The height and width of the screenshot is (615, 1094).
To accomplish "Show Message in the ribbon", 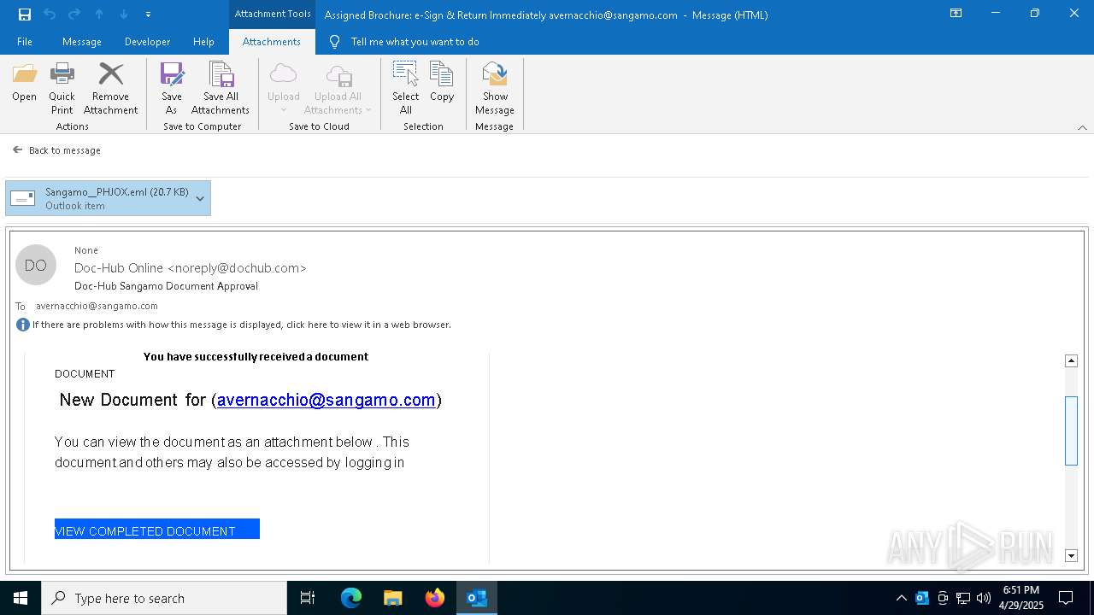I will [x=495, y=89].
